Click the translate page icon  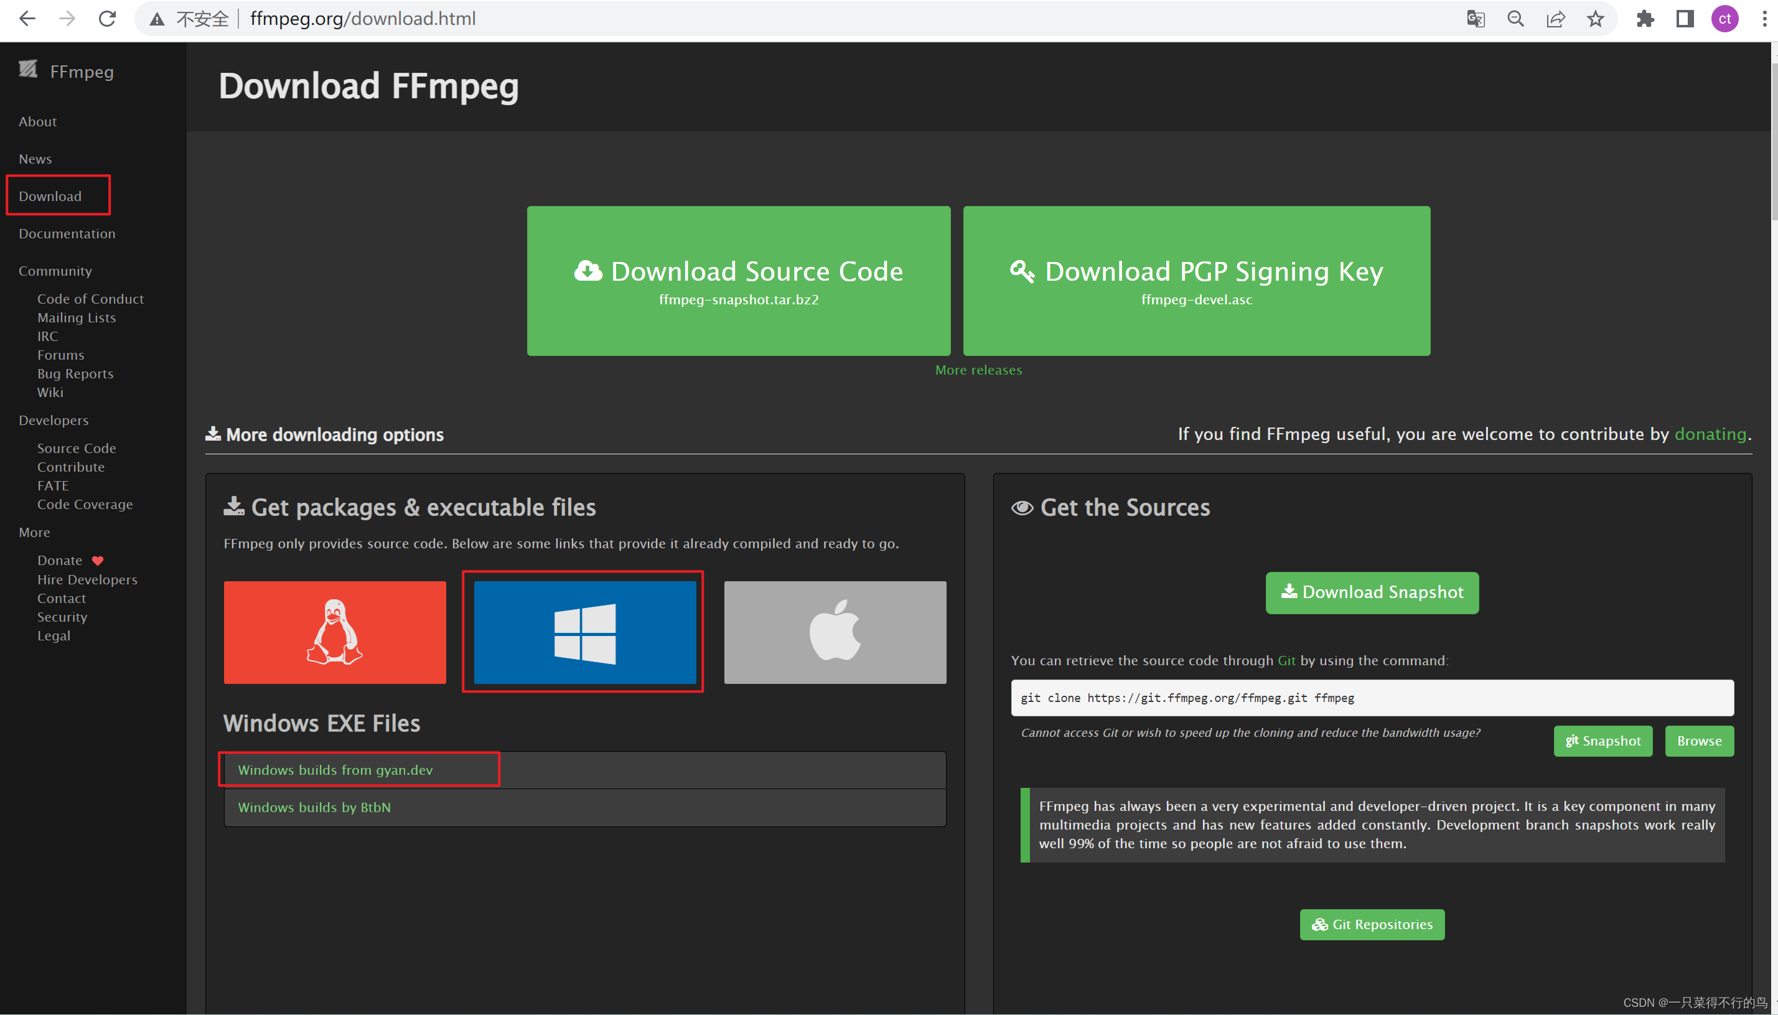point(1476,19)
